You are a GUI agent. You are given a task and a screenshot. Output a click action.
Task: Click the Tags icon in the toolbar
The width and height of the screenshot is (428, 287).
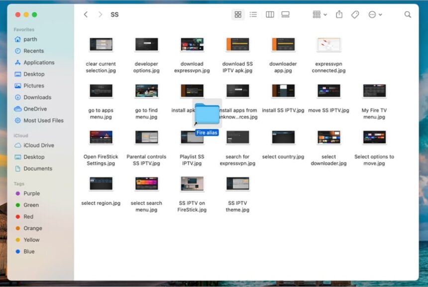tap(355, 14)
